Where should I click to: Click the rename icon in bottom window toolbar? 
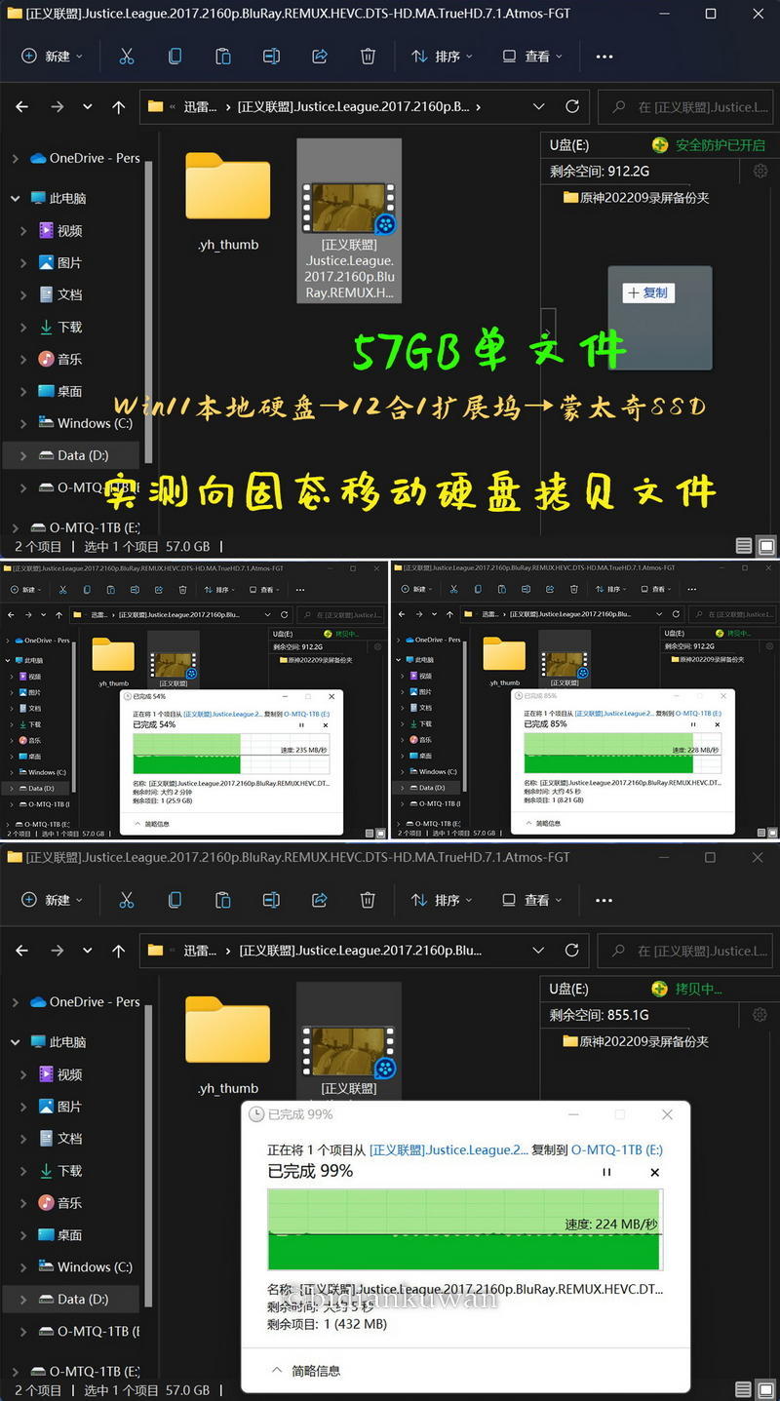tap(271, 900)
